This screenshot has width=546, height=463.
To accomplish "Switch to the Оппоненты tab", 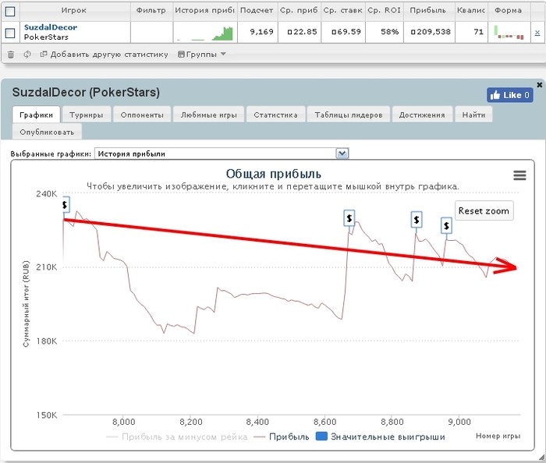I will [142, 115].
